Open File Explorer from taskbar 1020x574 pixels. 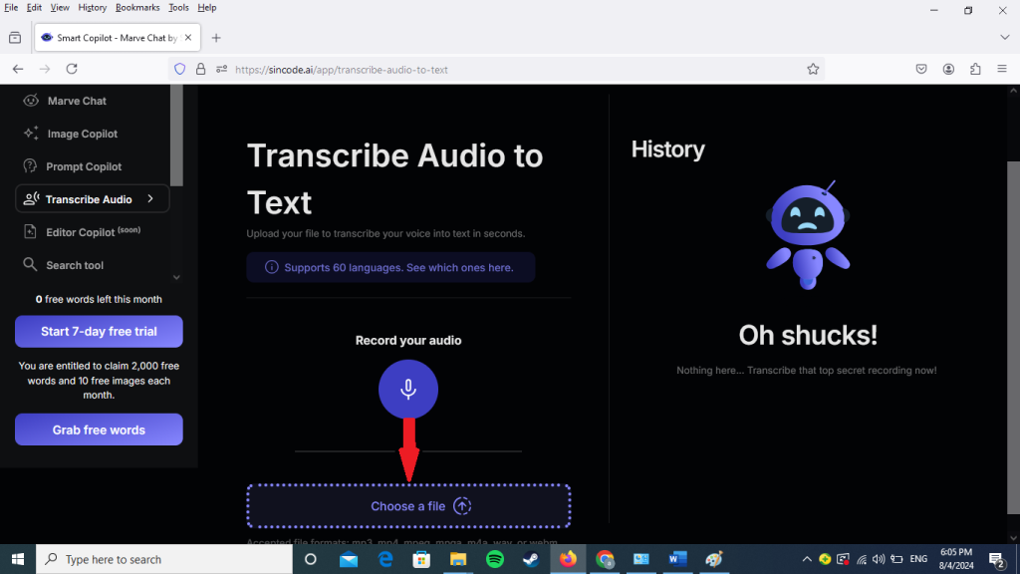click(x=458, y=559)
